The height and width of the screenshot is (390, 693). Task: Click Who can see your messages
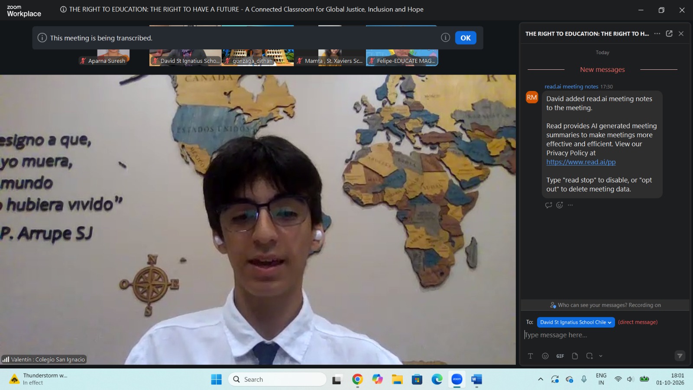pos(605,305)
